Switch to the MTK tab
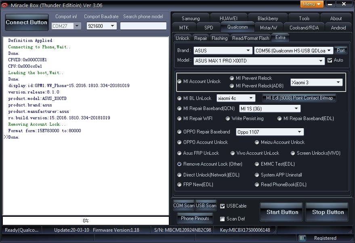Image resolution: width=355 pixels, height=243 pixels. [184, 28]
